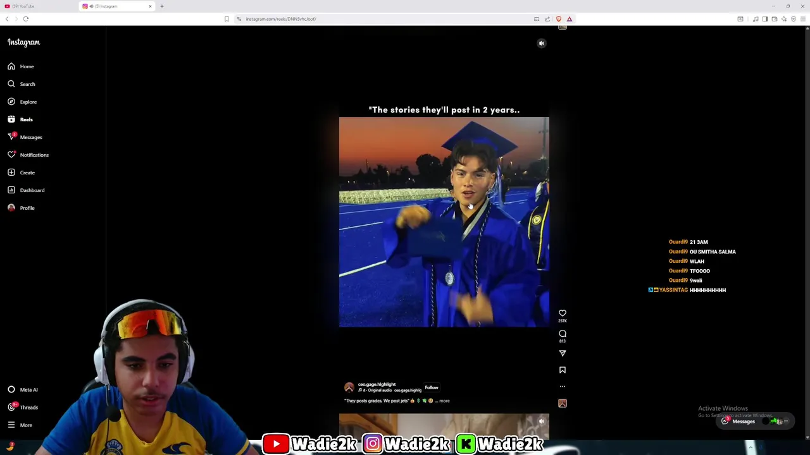Open your Profile from sidebar

click(x=21, y=208)
